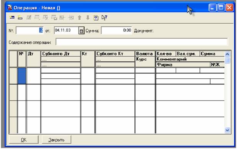Image resolution: width=237 pixels, height=149 pixels.
Task: Click the new correspondence line icon
Action: [x=20, y=18]
